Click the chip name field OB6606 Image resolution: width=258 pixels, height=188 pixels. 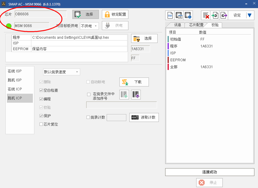[x=41, y=14]
